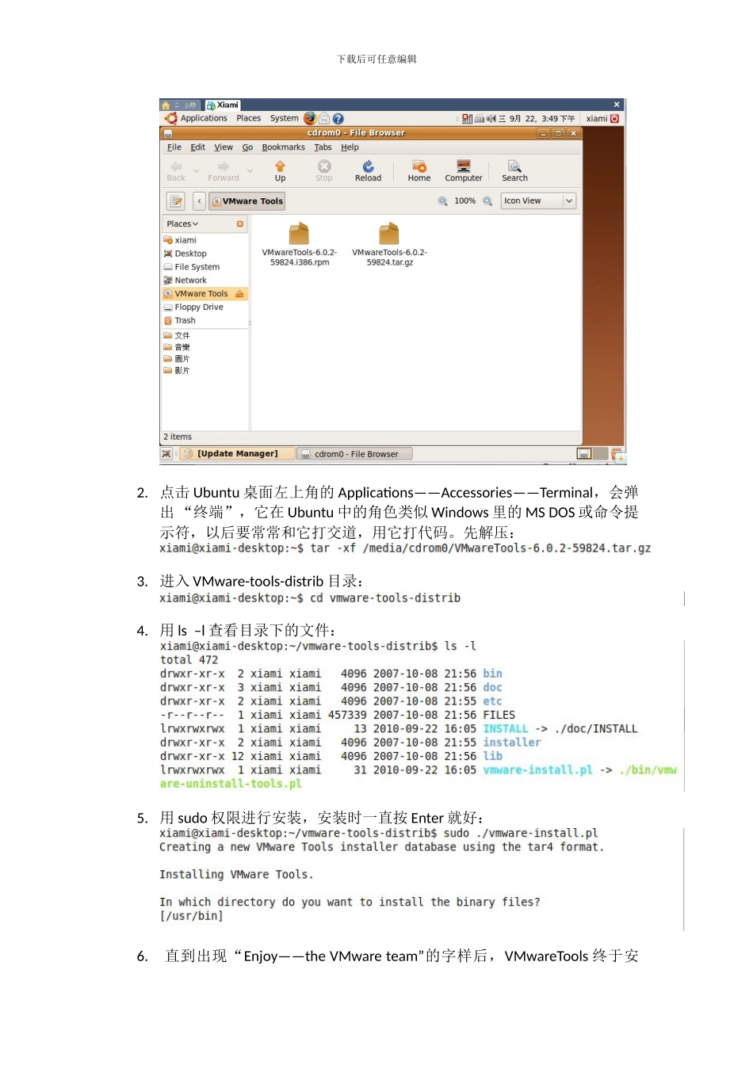Go to Home folder via toolbar icon
The image size is (753, 1065).
coord(419,170)
